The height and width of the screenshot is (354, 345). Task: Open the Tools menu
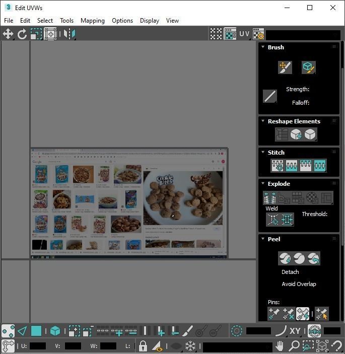coord(66,21)
